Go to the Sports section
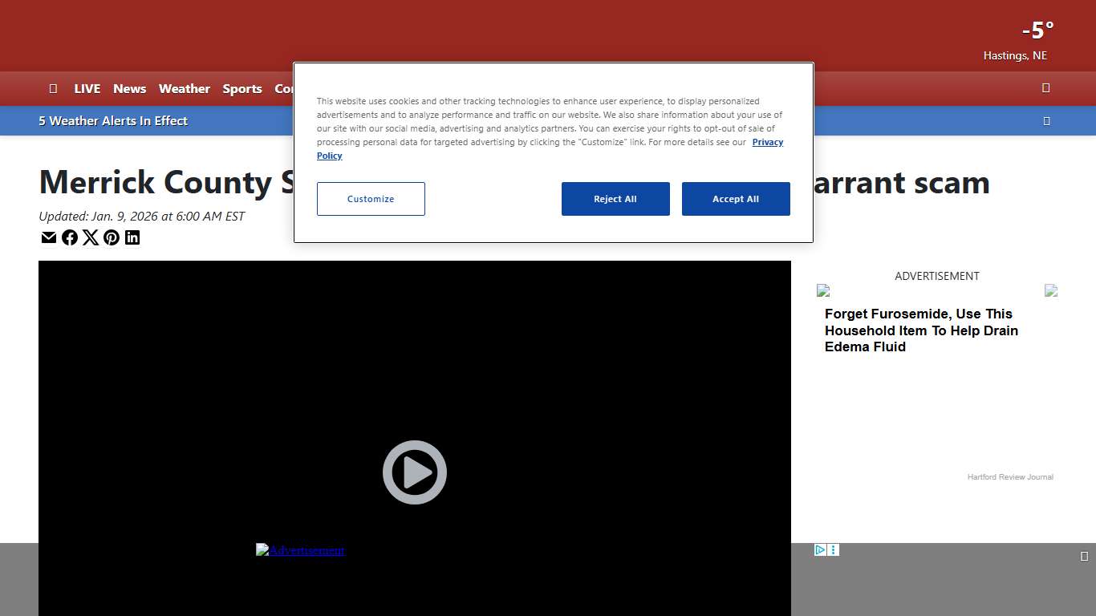 coord(242,89)
